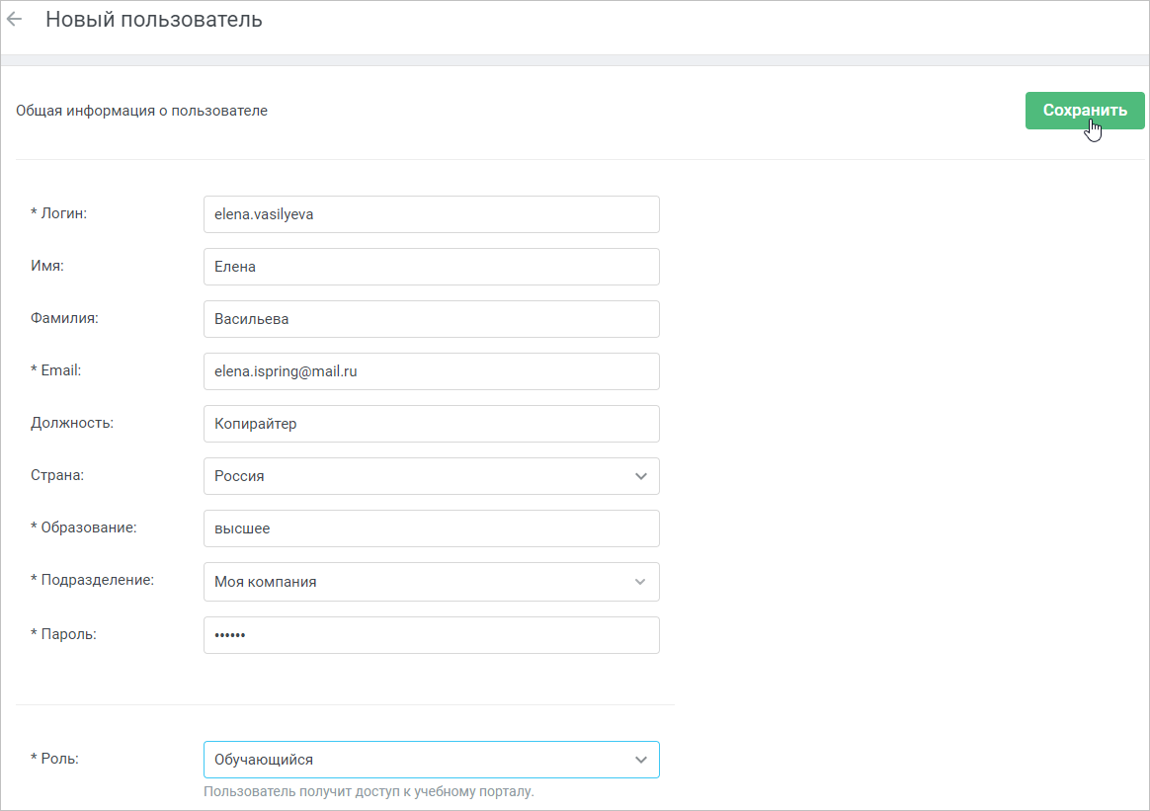Click the * Образование: label
Viewport: 1150px width, 811px height.
pos(84,527)
